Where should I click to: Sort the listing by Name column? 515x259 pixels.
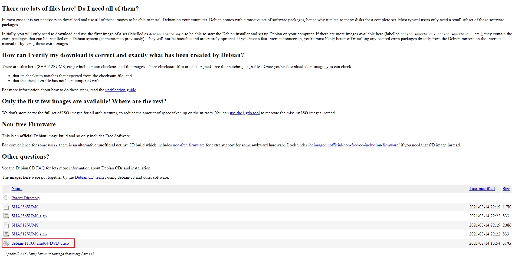17,189
